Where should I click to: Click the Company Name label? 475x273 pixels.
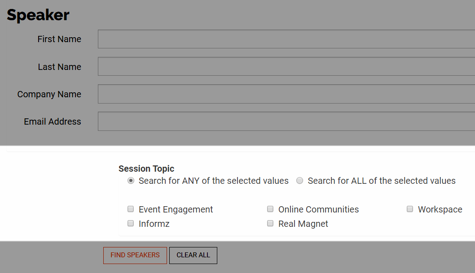point(49,94)
